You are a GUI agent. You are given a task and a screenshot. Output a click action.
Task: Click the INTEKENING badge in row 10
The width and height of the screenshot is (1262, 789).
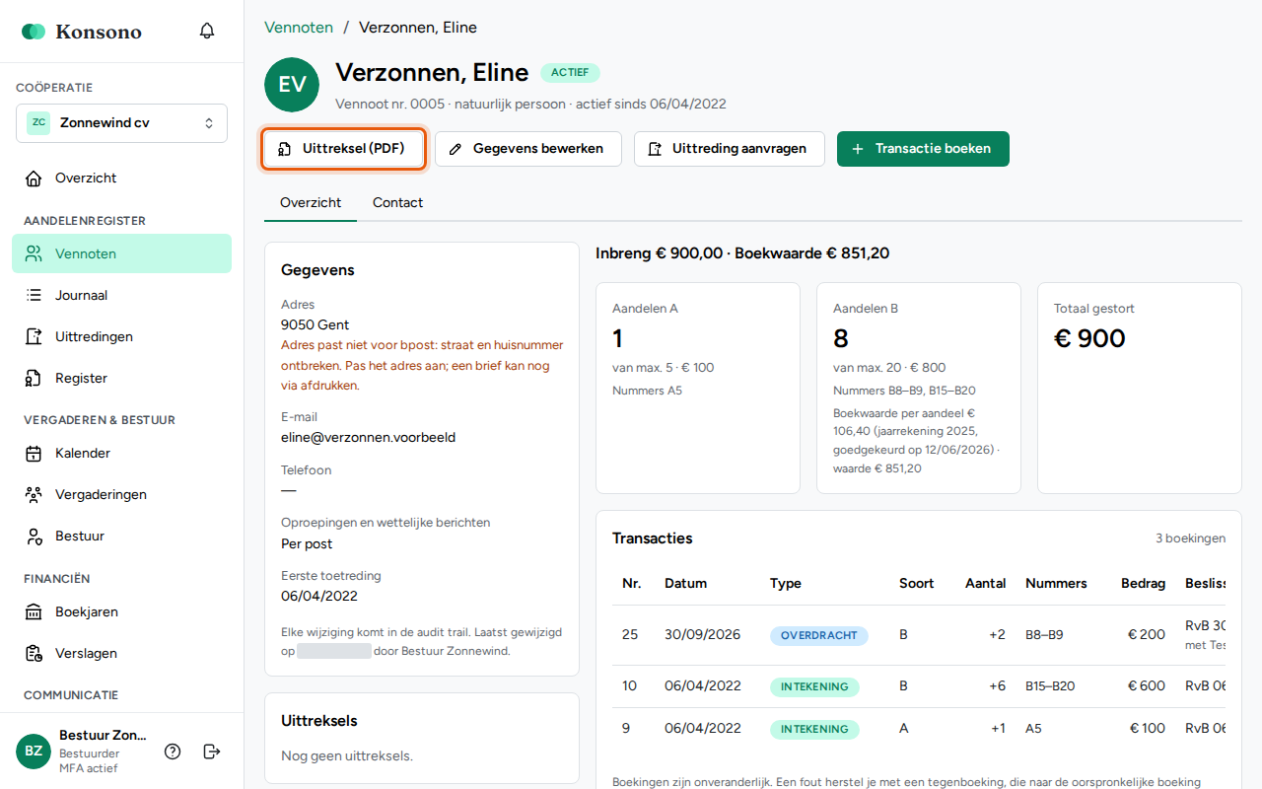tap(814, 686)
